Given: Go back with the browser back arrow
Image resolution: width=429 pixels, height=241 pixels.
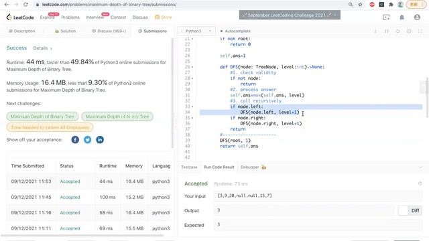Looking at the screenshot, I should pos(7,5).
